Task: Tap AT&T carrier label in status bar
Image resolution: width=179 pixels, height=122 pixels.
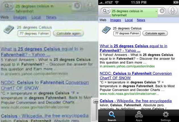Action: 109,2
